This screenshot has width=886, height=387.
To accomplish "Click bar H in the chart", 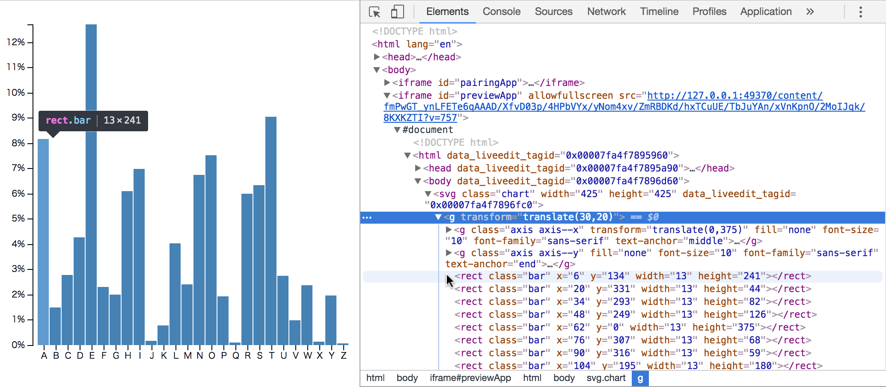I will tap(127, 268).
